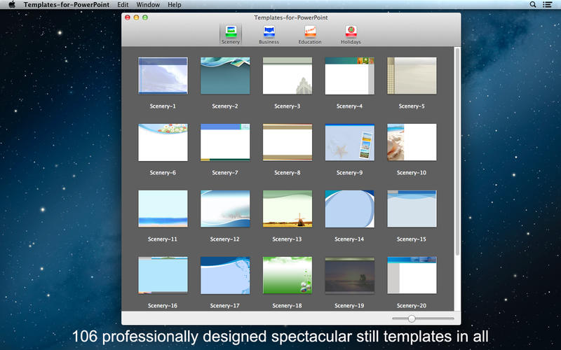Adjust the thumbnail size slider
This screenshot has width=561, height=350.
[x=412, y=318]
